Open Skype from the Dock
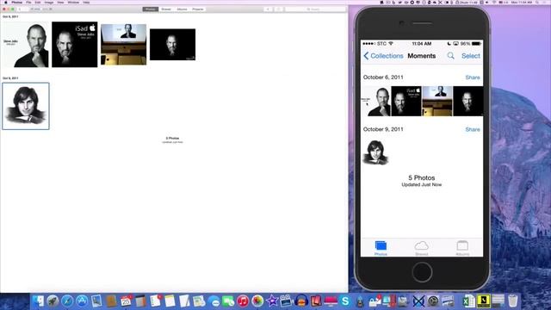This screenshot has height=310, width=551. pos(345,301)
